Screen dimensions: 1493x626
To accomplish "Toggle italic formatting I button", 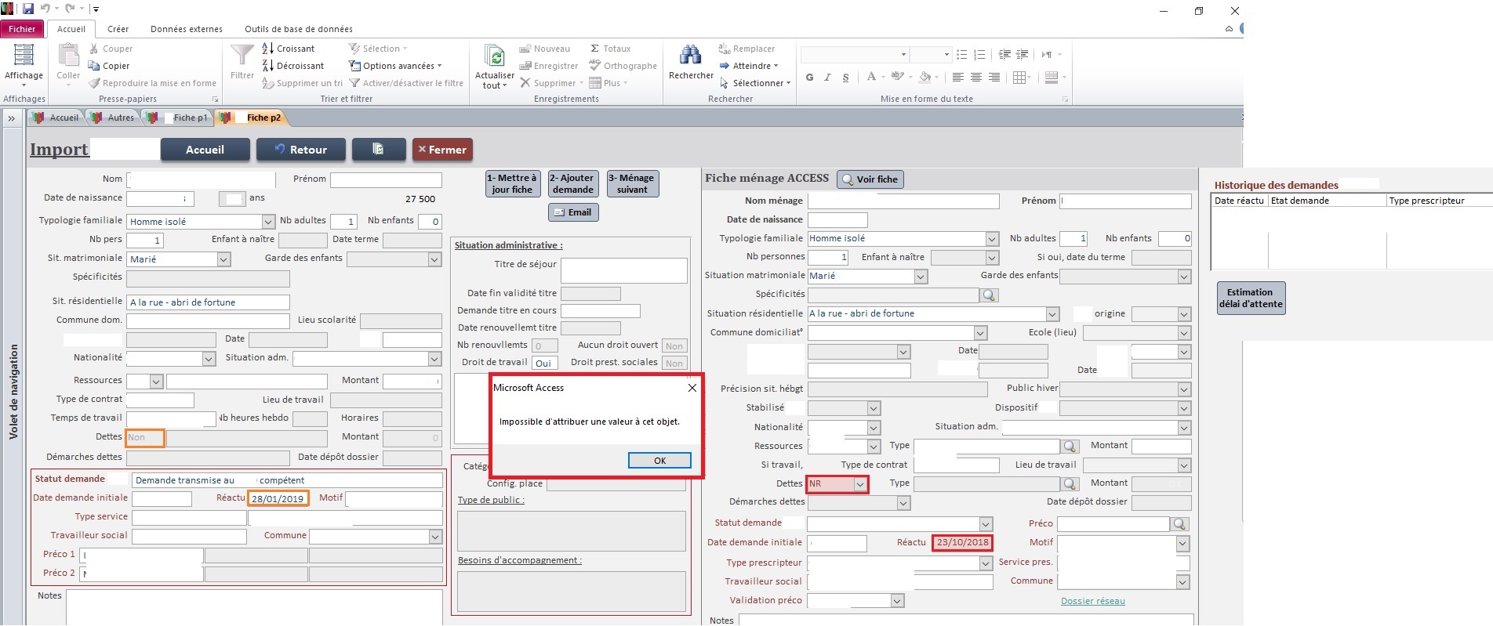I will point(827,78).
